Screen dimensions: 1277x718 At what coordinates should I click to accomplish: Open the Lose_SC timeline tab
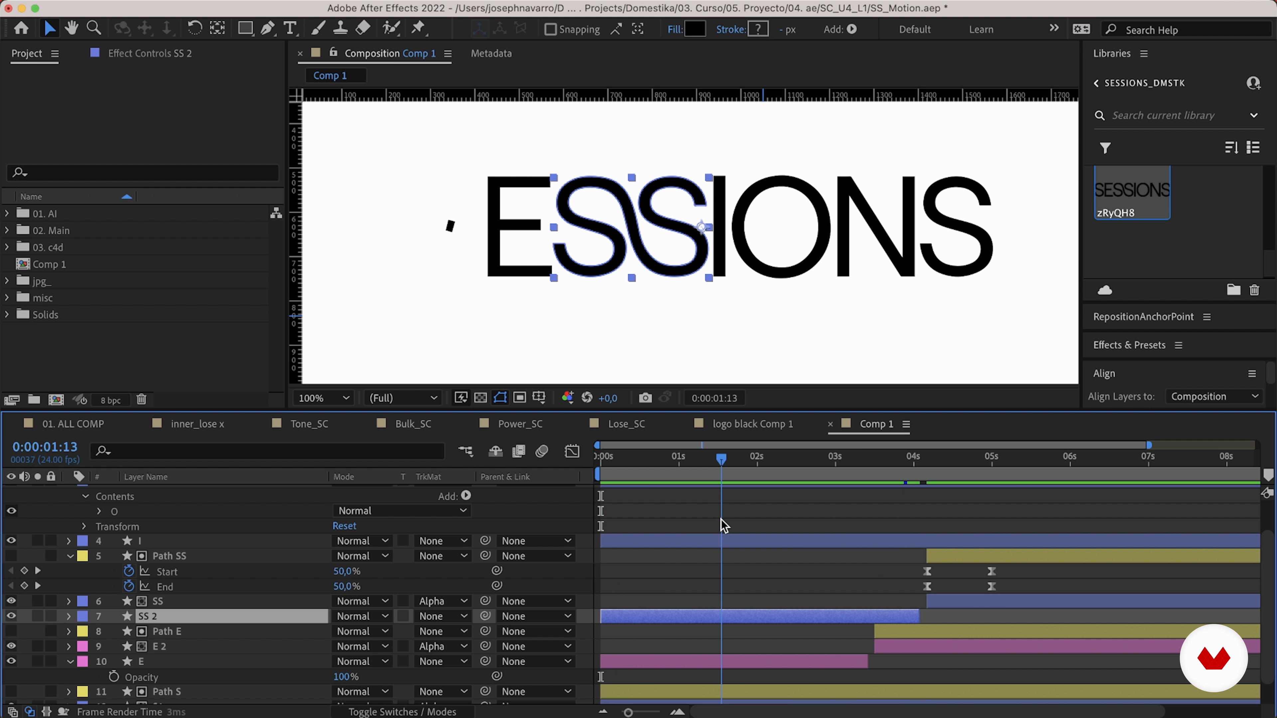(626, 424)
